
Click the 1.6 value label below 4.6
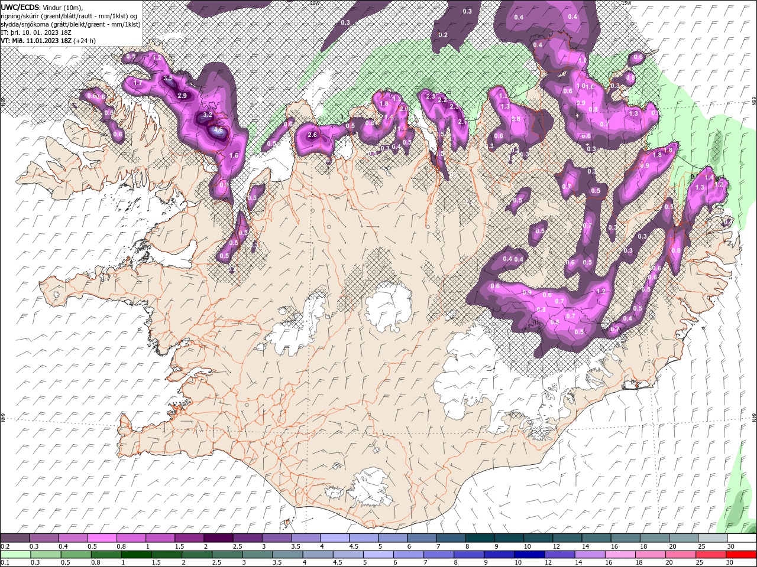pyautogui.click(x=234, y=155)
